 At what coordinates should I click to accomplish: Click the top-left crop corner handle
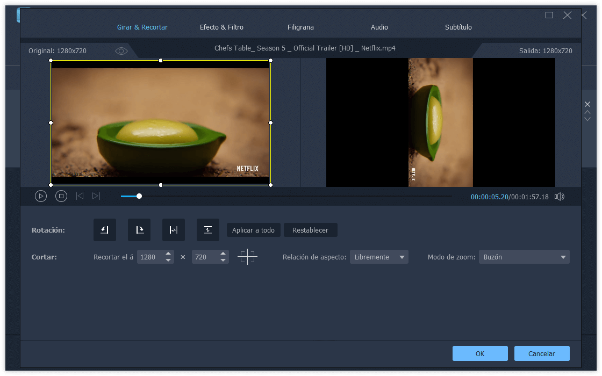point(51,61)
